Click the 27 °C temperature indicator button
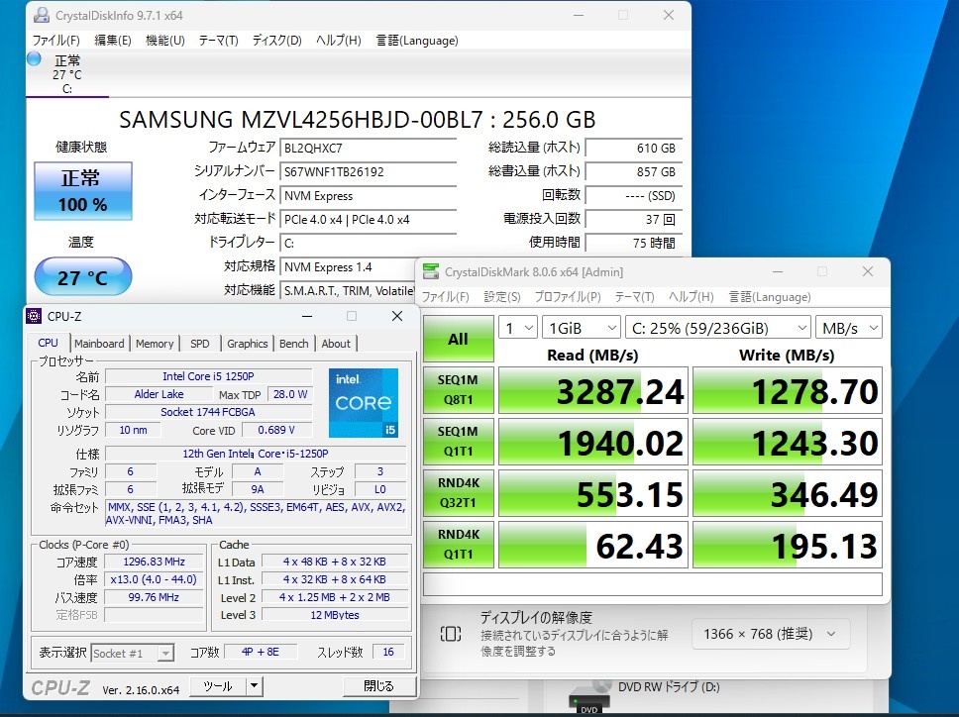This screenshot has height=717, width=959. pyautogui.click(x=82, y=277)
